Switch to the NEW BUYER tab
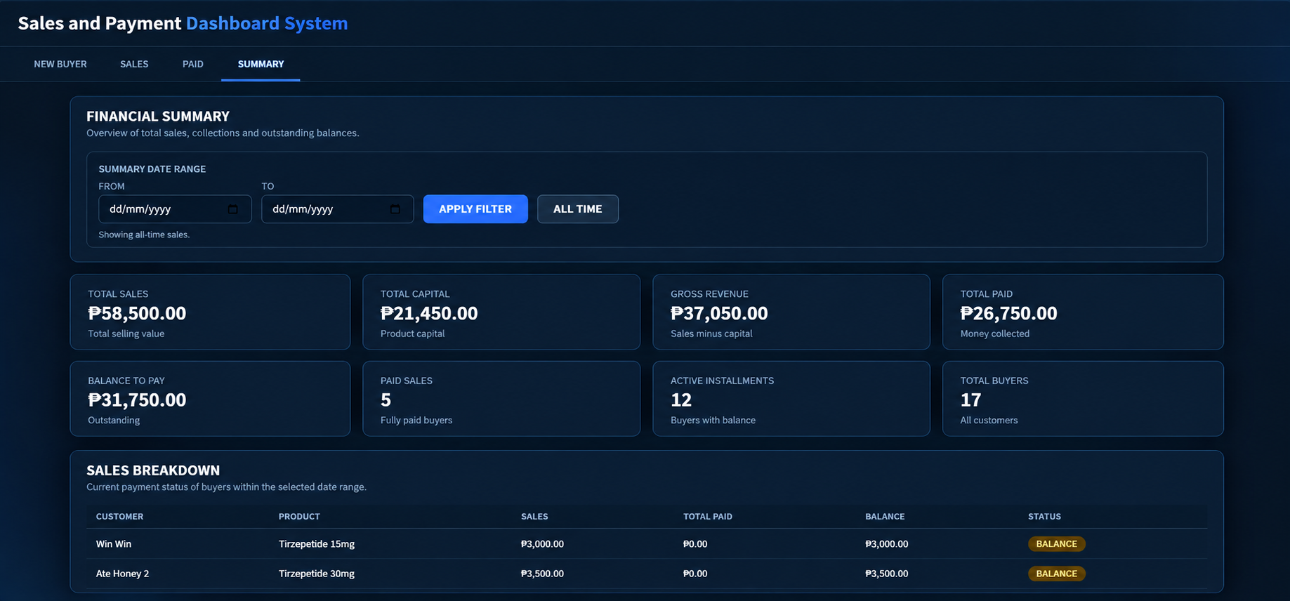 pyautogui.click(x=60, y=64)
